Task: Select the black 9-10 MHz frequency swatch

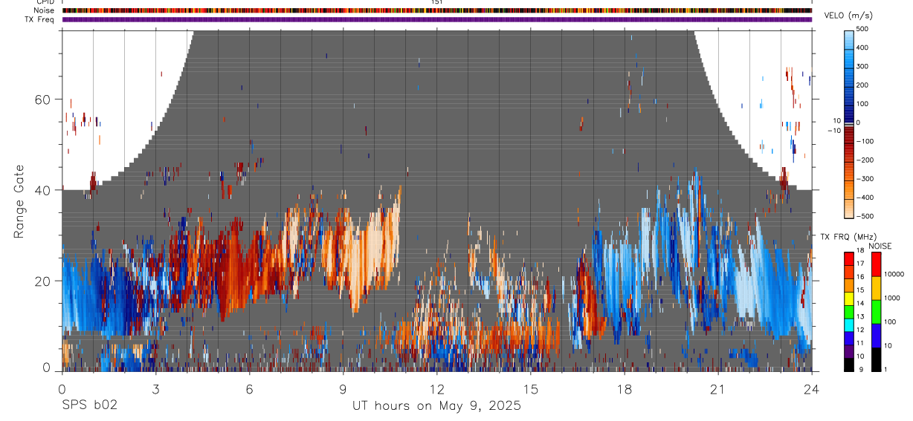Action: tap(848, 364)
